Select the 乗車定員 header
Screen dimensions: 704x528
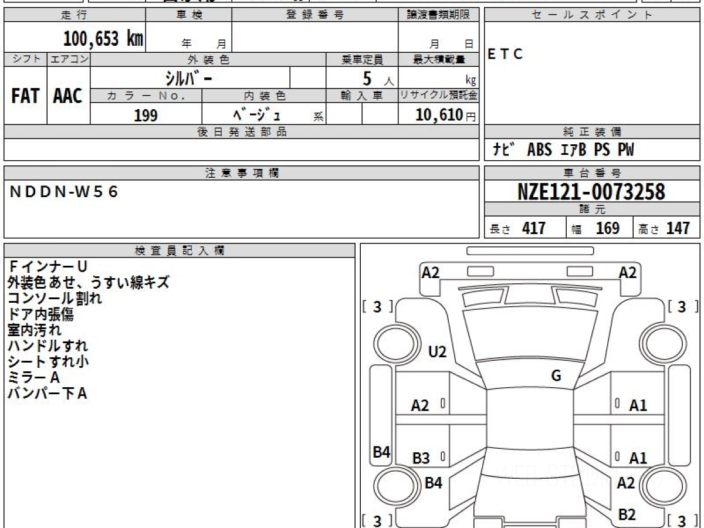pyautogui.click(x=362, y=59)
